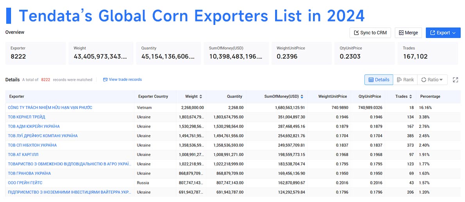Click the 2,268,000.00 weight cell
The width and height of the screenshot is (465, 202).
pos(193,107)
